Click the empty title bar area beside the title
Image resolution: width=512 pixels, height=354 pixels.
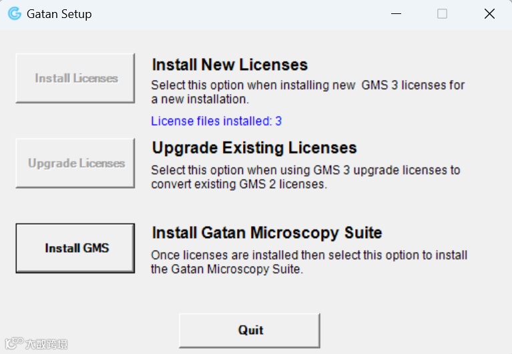pos(234,14)
